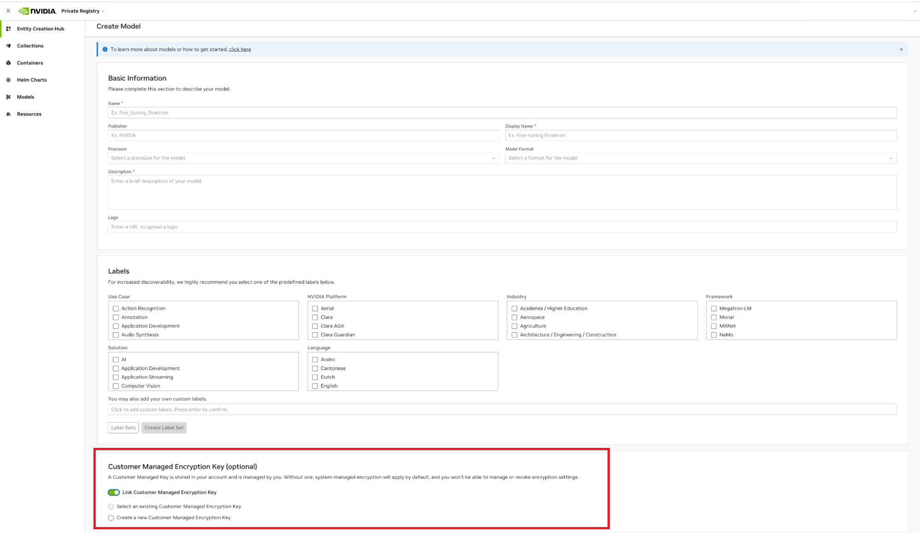Select Create a new Customer Managed Encryption Key

click(111, 518)
